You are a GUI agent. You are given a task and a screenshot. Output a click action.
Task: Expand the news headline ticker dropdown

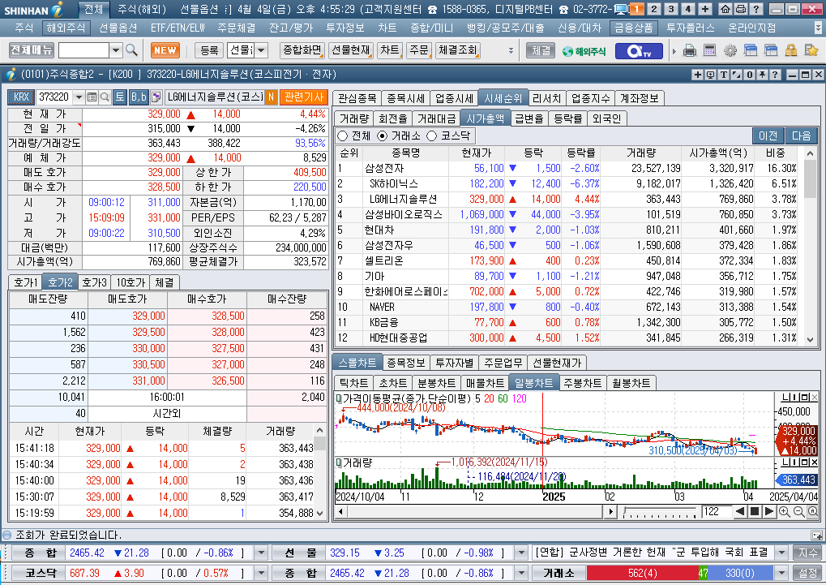[x=781, y=553]
